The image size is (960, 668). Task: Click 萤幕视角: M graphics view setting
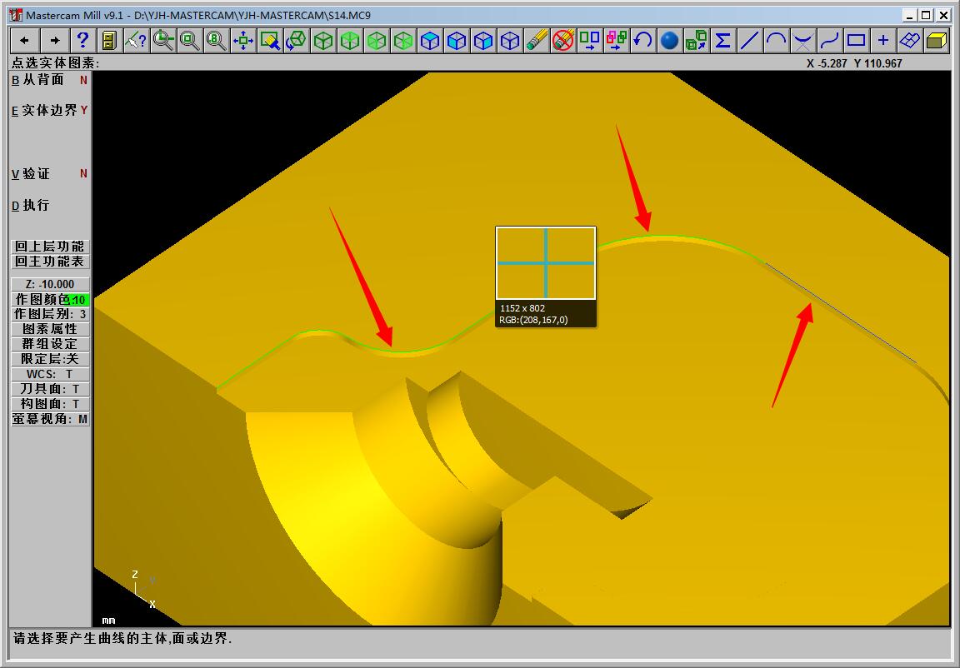pyautogui.click(x=50, y=419)
